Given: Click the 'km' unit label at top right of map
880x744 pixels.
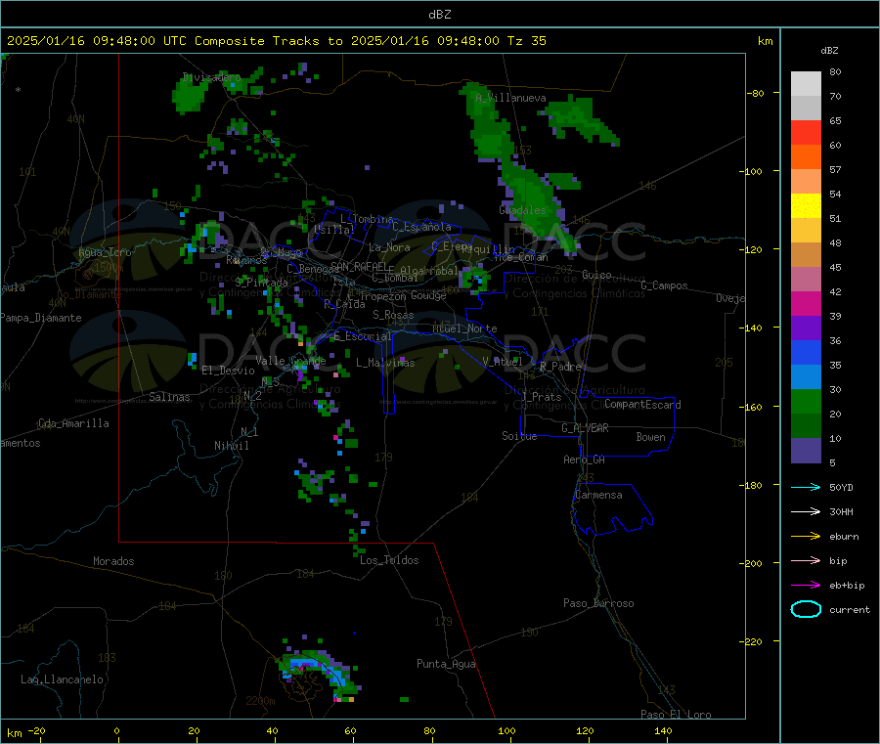Looking at the screenshot, I should click(766, 41).
